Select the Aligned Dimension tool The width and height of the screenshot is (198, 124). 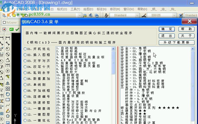(8, 43)
